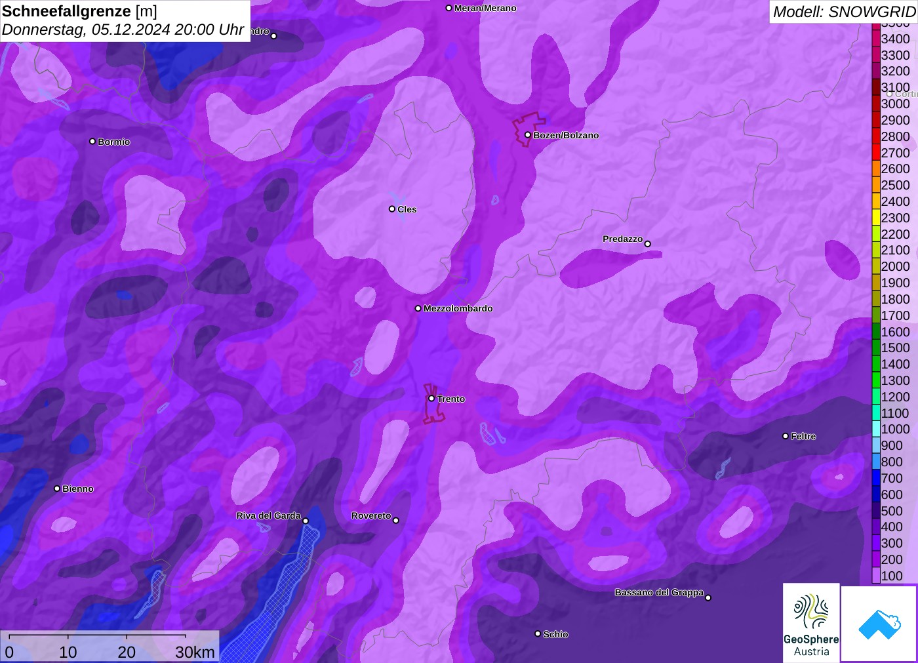Click the 3400 m magenta legend swatch
Viewport: 918px width, 663px height.
click(876, 39)
